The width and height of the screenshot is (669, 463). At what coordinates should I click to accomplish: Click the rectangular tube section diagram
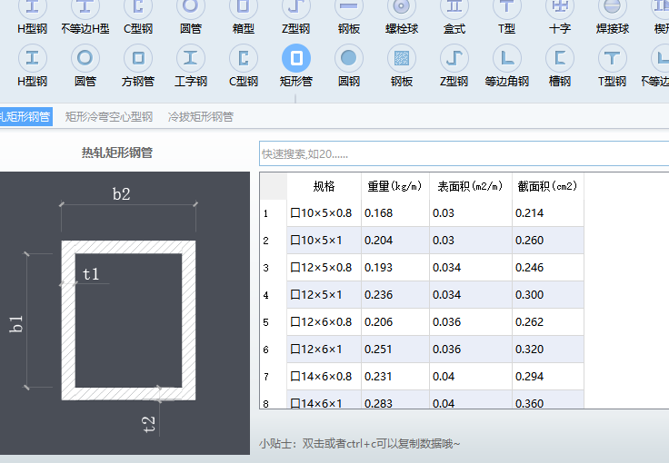click(x=125, y=313)
